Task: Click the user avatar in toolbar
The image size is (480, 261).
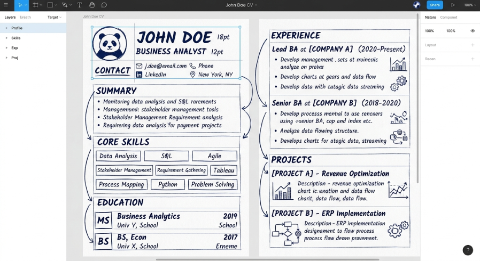Action: (x=417, y=5)
